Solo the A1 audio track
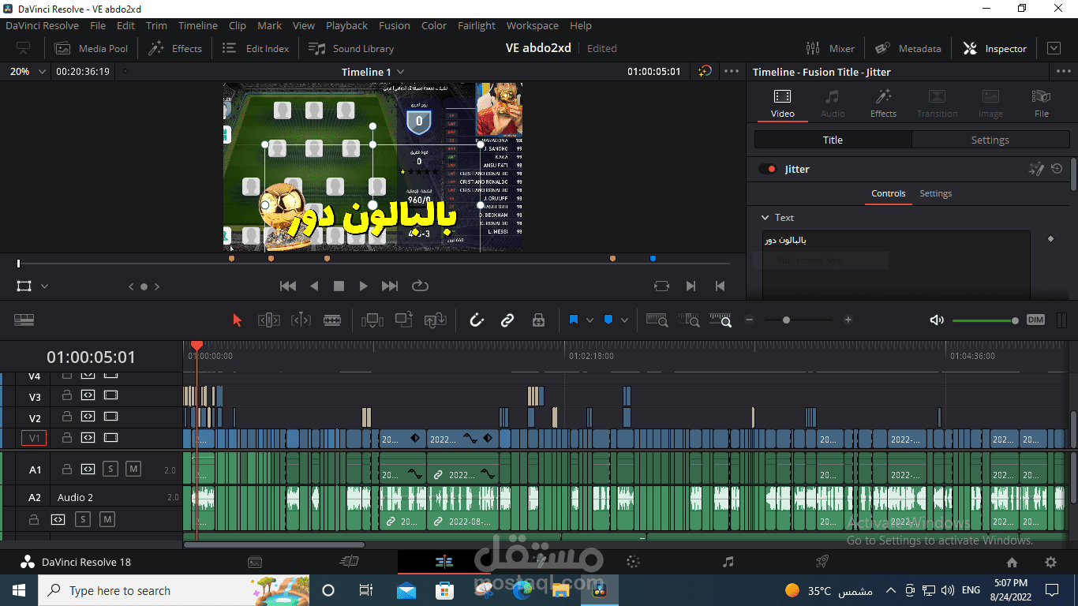This screenshot has height=606, width=1078. [110, 469]
